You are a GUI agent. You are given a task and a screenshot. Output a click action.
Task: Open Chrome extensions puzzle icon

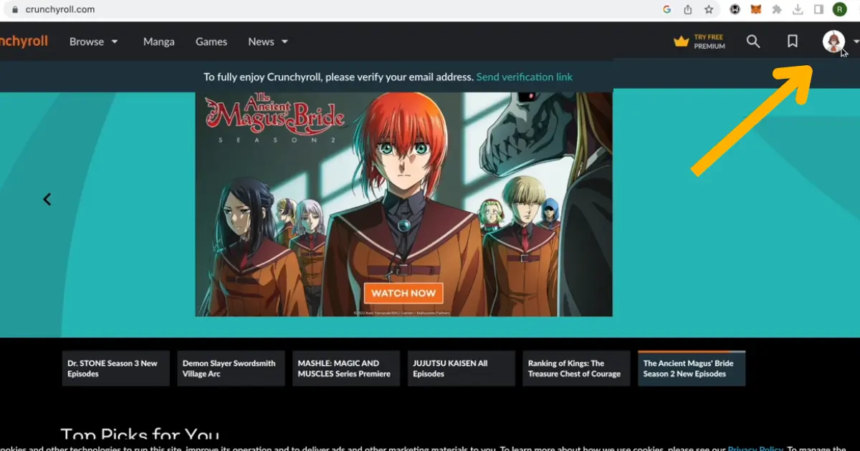(777, 9)
